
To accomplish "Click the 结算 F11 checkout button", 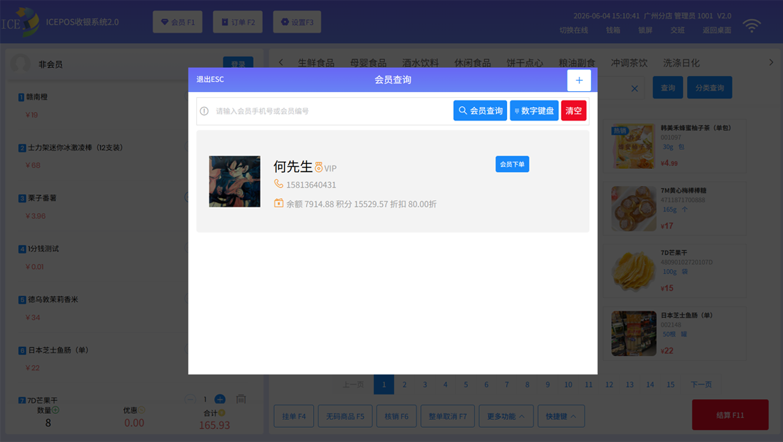I will pyautogui.click(x=730, y=415).
